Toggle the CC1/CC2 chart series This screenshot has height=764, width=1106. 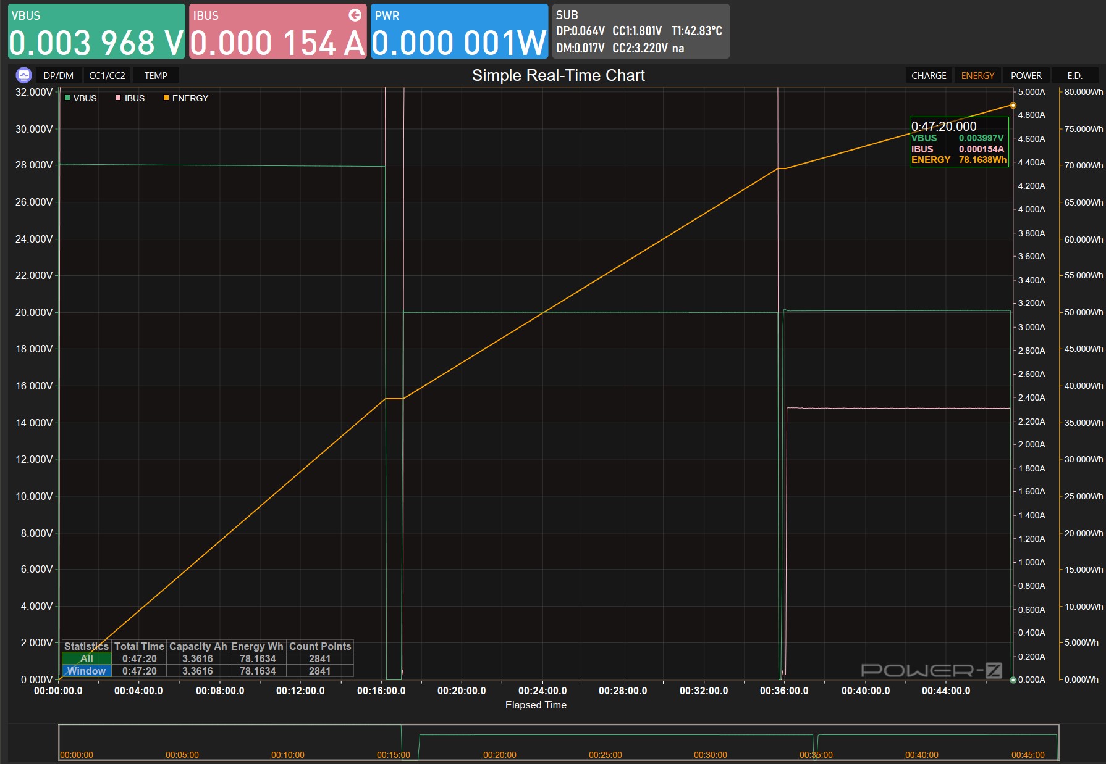pos(107,75)
